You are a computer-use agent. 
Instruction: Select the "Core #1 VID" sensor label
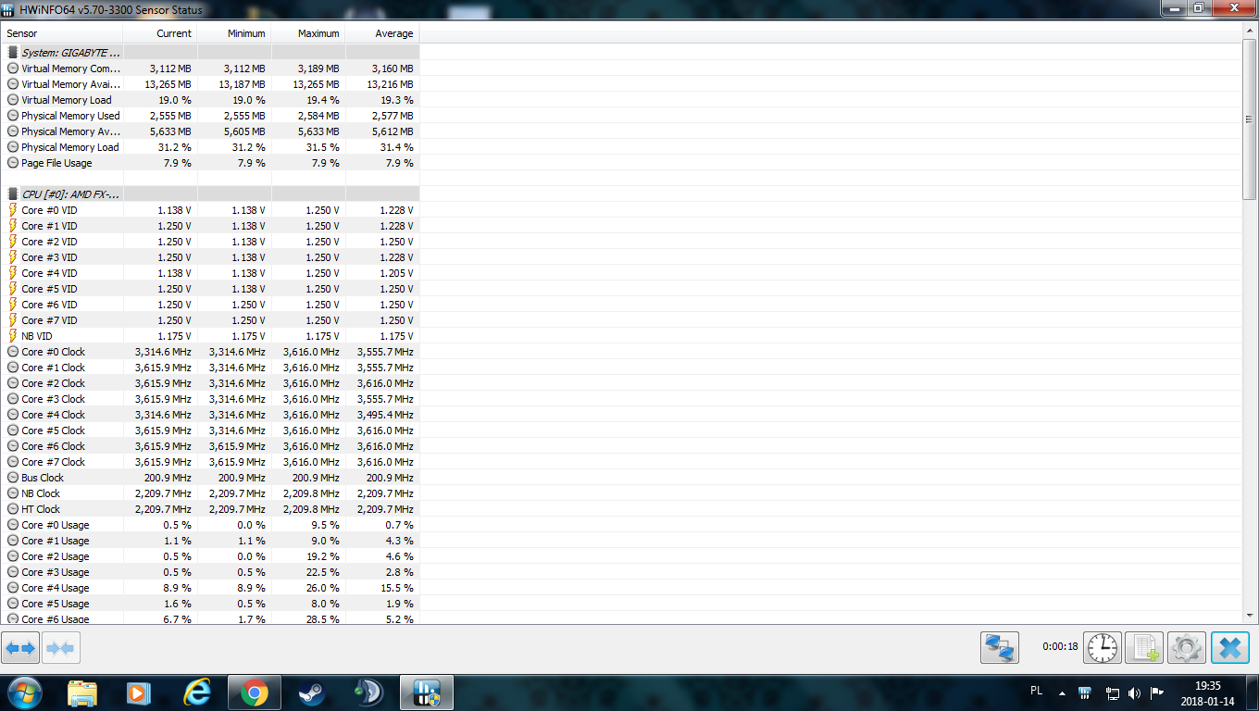[x=49, y=226]
